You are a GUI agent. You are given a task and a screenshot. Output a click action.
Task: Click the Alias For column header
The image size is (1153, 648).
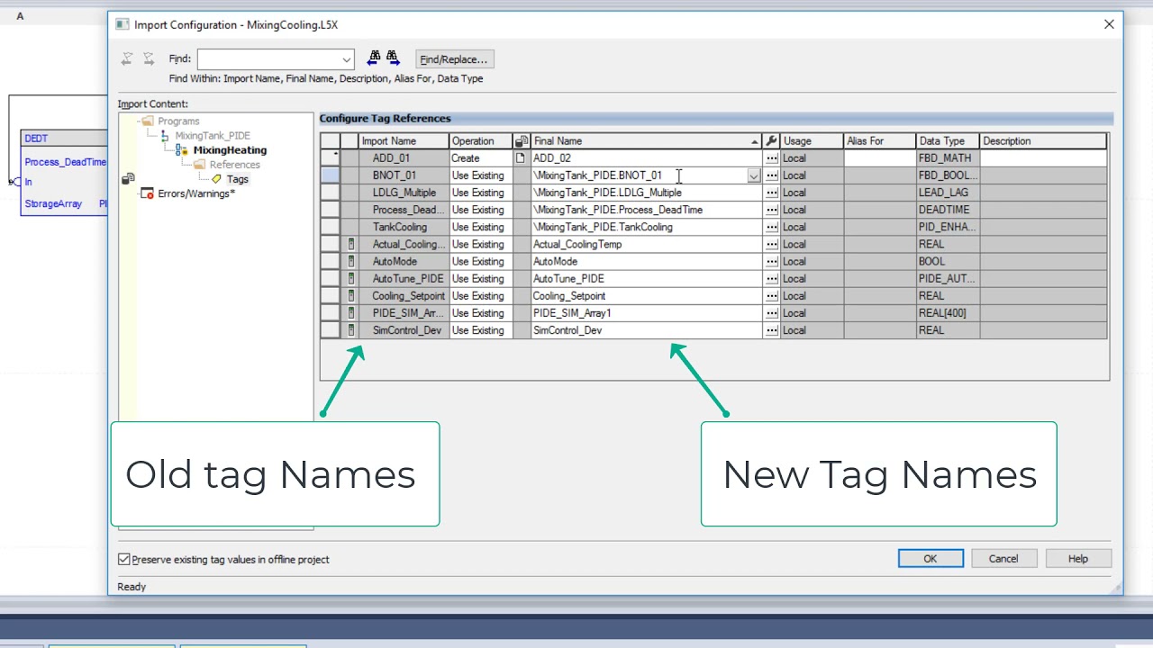tap(880, 141)
